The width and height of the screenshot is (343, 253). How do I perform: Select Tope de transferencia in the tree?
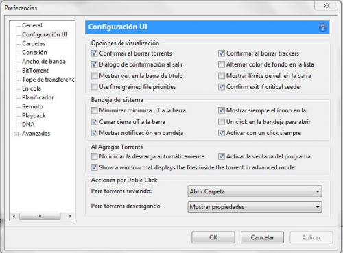coord(48,80)
